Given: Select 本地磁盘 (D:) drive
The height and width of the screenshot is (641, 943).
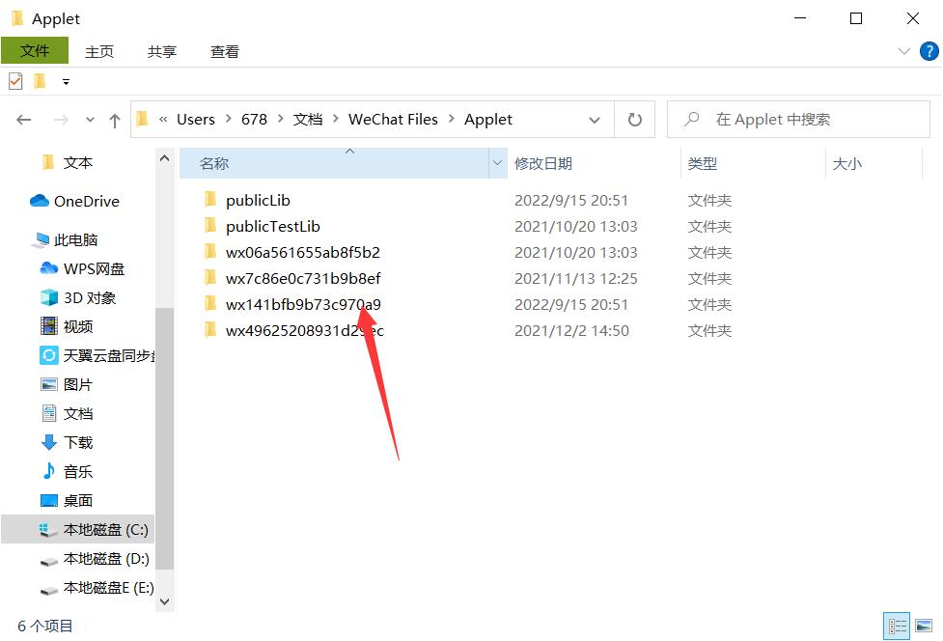Looking at the screenshot, I should coord(106,559).
